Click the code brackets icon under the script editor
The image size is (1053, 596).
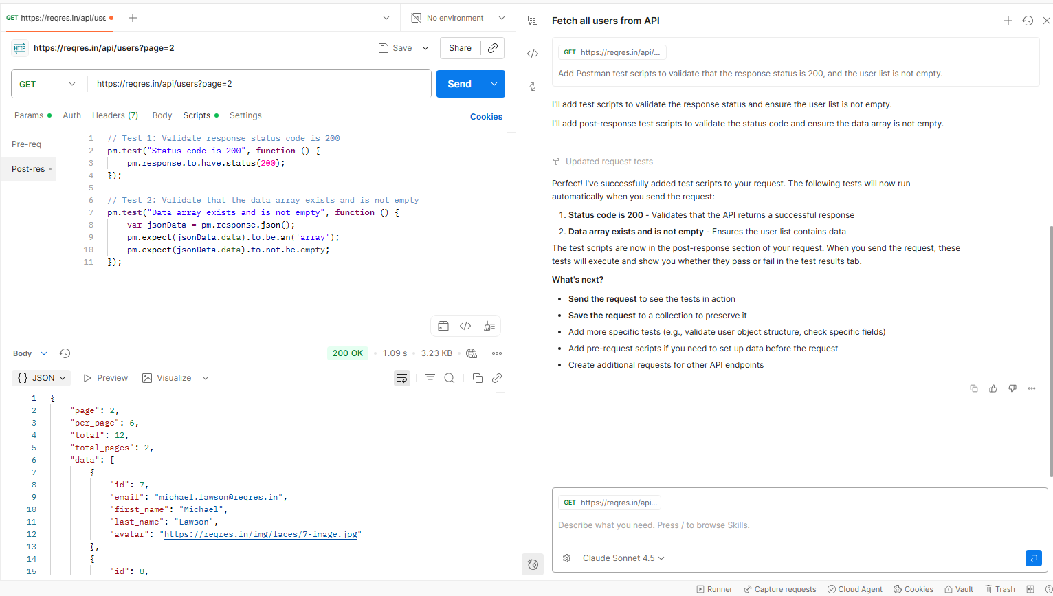pos(465,326)
